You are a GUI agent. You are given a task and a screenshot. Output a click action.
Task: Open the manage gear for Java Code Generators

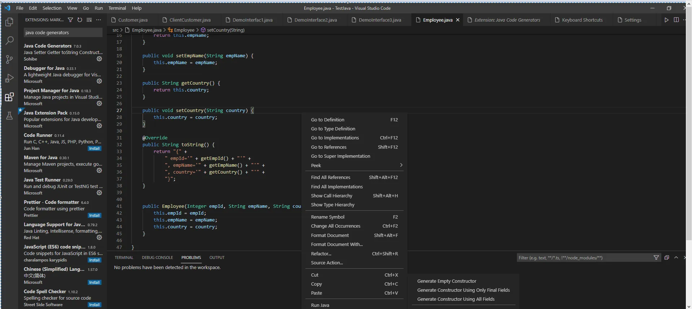click(99, 59)
